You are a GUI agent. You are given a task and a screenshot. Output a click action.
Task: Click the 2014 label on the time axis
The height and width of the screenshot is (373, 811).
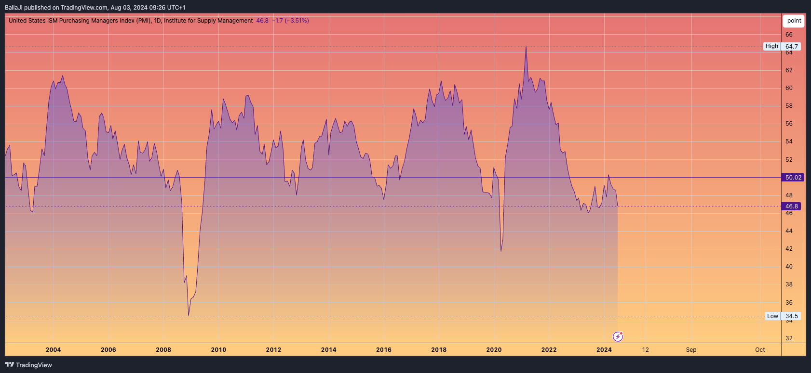pos(329,350)
